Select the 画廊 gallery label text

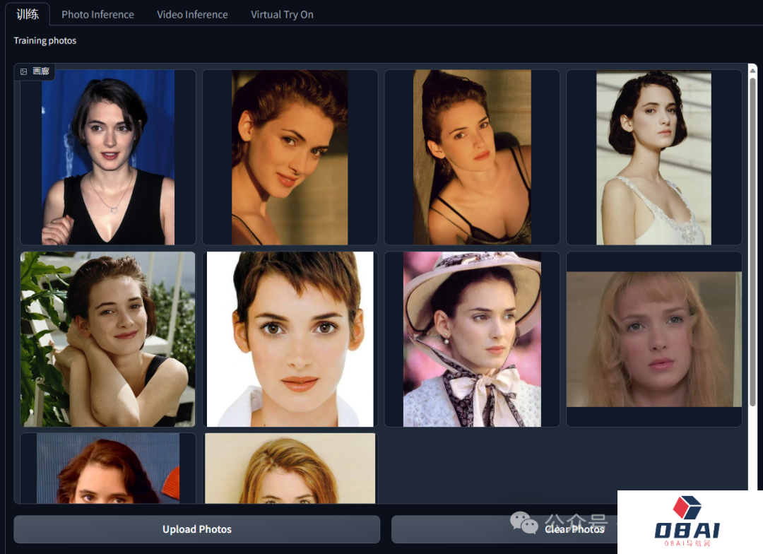coord(41,71)
